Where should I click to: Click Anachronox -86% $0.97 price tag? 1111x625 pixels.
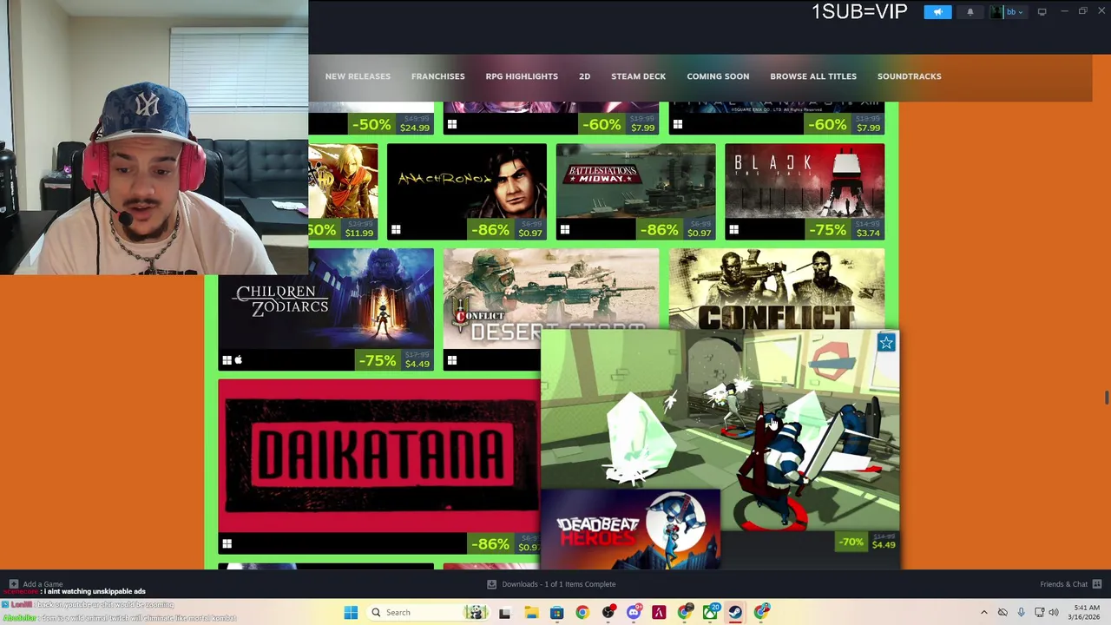click(507, 230)
